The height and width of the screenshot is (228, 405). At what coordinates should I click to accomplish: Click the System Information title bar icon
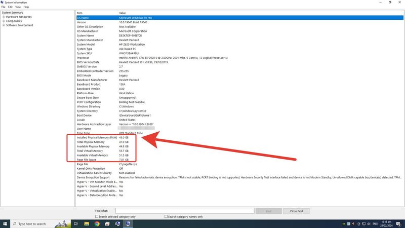tap(2, 3)
